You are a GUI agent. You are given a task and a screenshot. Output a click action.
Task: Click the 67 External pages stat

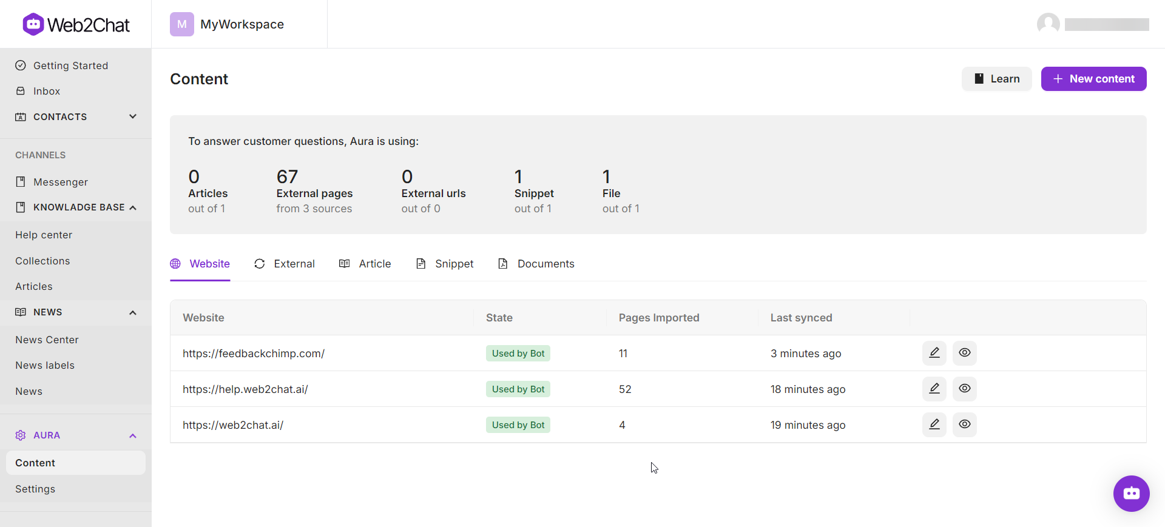[314, 191]
